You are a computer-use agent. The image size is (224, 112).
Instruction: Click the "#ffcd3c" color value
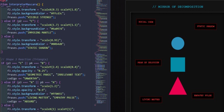pyautogui.click(x=57, y=13)
